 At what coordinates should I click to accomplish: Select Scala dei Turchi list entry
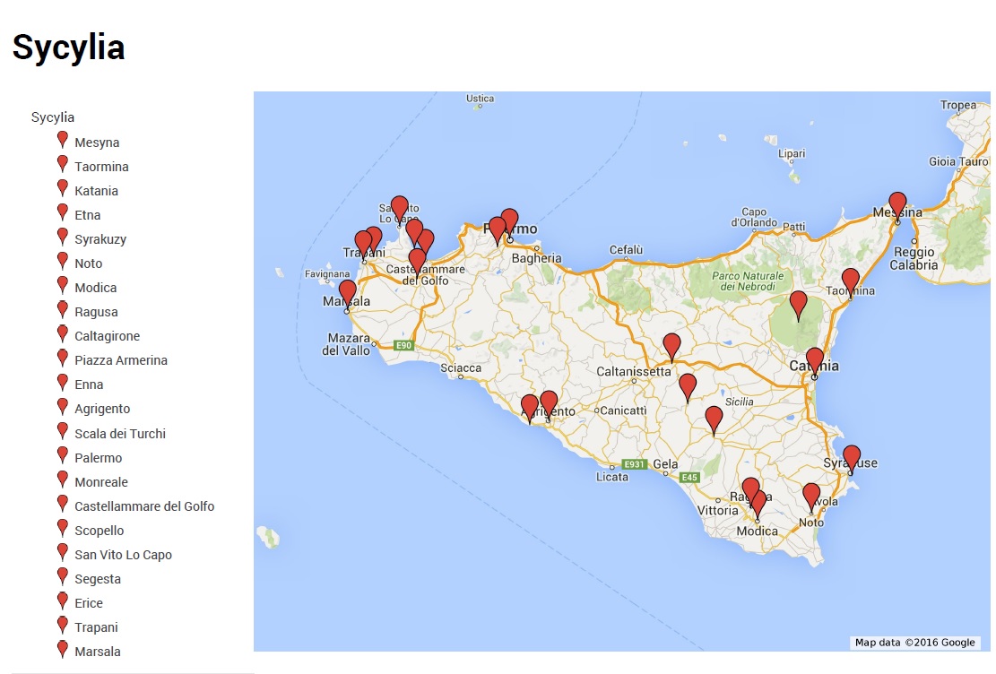(120, 434)
